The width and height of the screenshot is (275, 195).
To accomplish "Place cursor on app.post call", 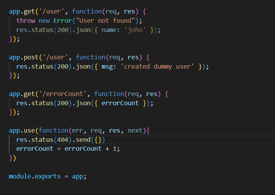I will click(24, 57).
